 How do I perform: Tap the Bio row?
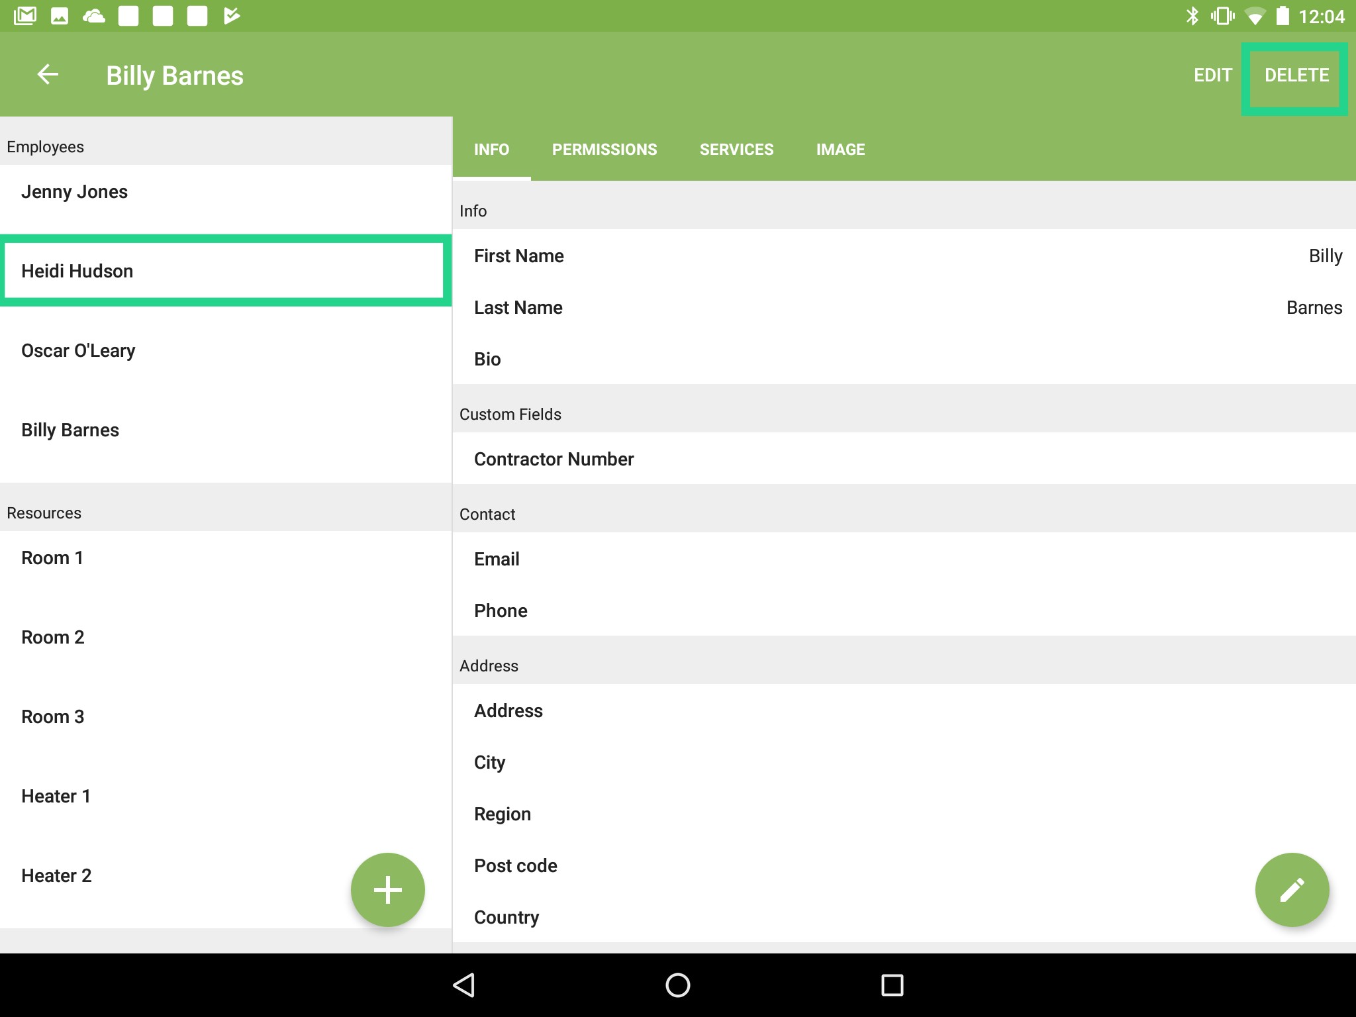pyautogui.click(x=904, y=359)
